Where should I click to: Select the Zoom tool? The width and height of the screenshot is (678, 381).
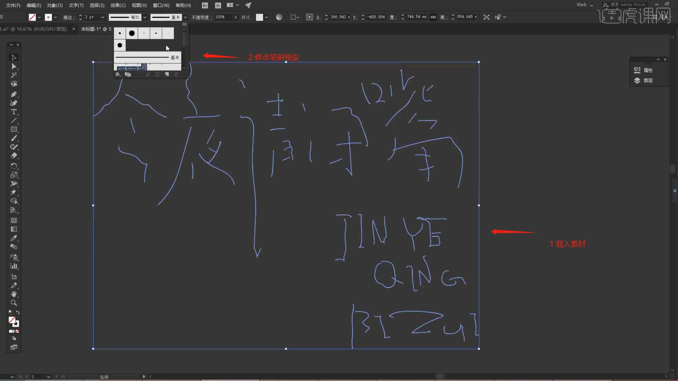(x=13, y=303)
